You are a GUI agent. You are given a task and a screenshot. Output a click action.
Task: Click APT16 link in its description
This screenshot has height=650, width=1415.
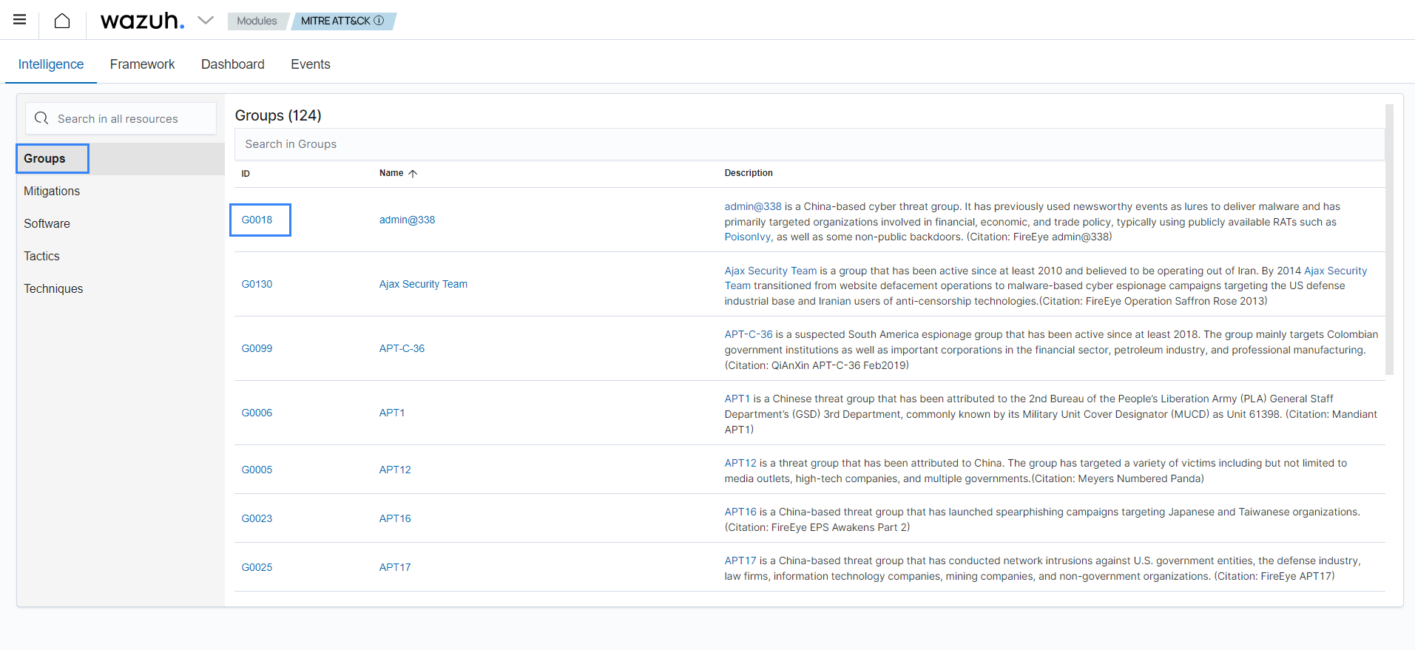pyautogui.click(x=740, y=512)
